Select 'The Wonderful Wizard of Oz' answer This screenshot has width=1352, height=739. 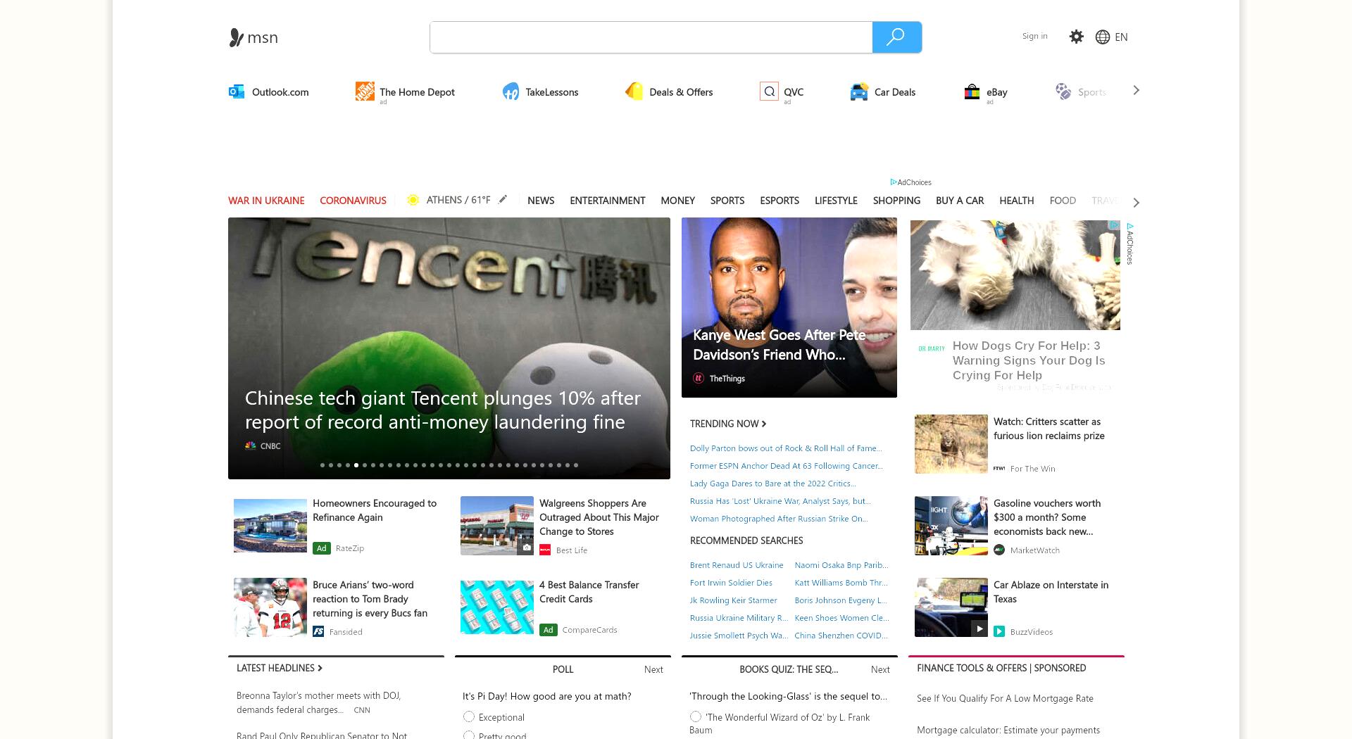point(696,716)
